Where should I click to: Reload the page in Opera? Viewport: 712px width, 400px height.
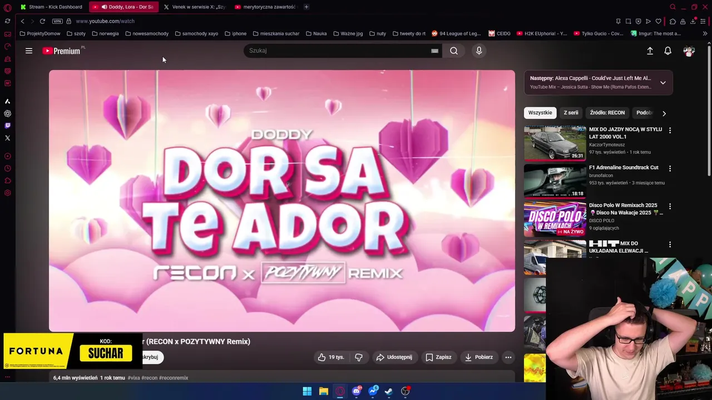pos(42,21)
